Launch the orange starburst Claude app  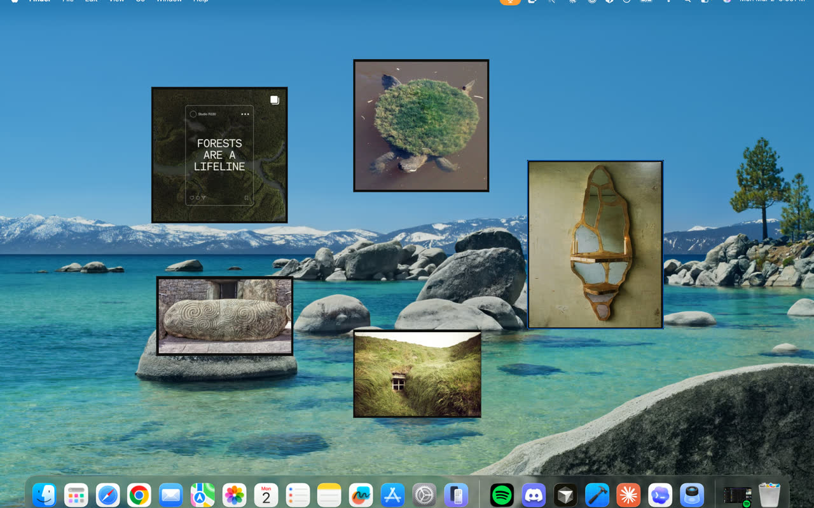pos(629,495)
